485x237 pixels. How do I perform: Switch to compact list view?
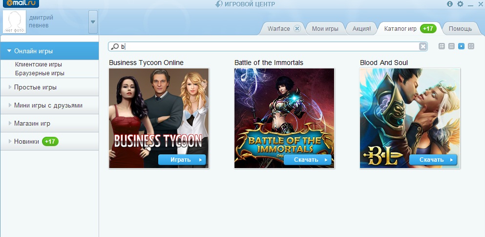[x=451, y=46]
